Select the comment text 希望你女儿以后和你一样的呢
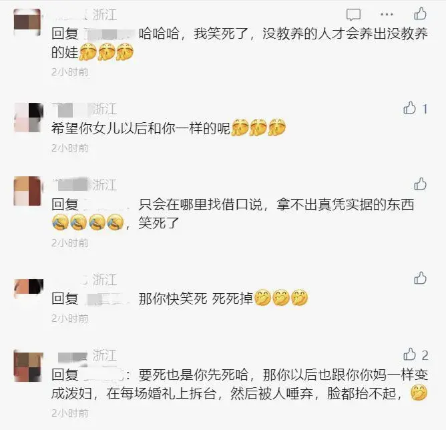Viewport: 446px width, 430px height. tap(141, 128)
